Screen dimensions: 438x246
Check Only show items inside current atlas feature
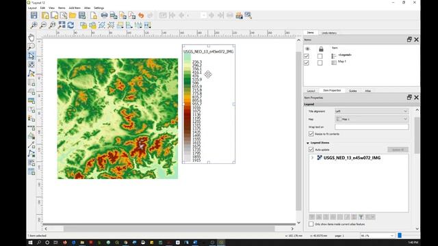pyautogui.click(x=311, y=224)
